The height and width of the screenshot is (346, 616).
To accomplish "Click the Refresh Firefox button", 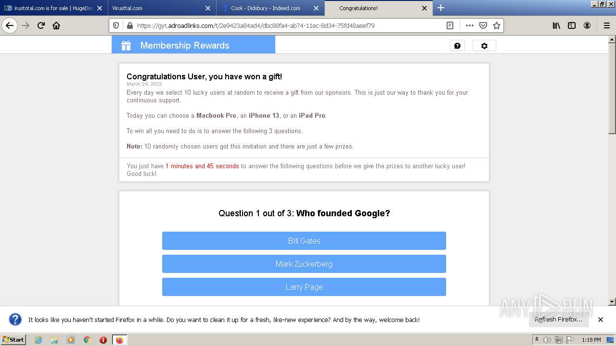I will (559, 320).
